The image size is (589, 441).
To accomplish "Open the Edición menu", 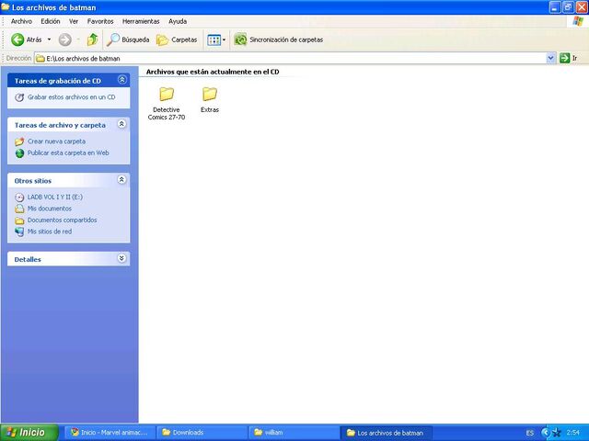I will (51, 21).
